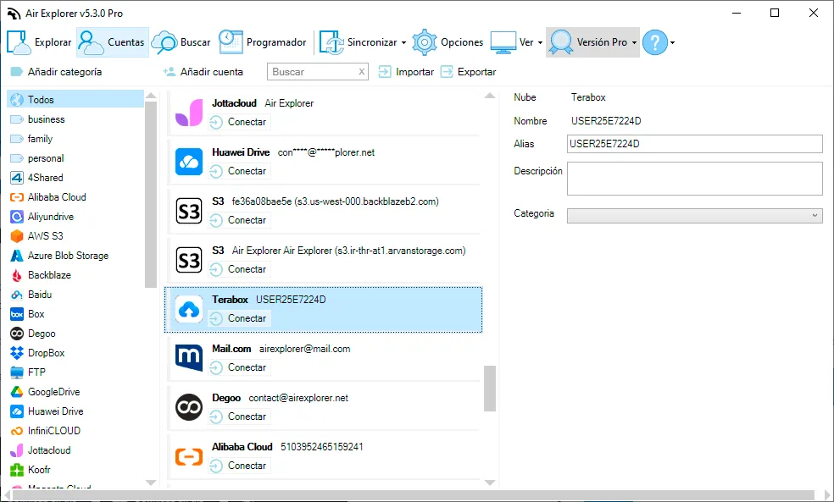This screenshot has width=834, height=502.
Task: Expand the Sincronizar dropdown arrow
Action: 403,42
